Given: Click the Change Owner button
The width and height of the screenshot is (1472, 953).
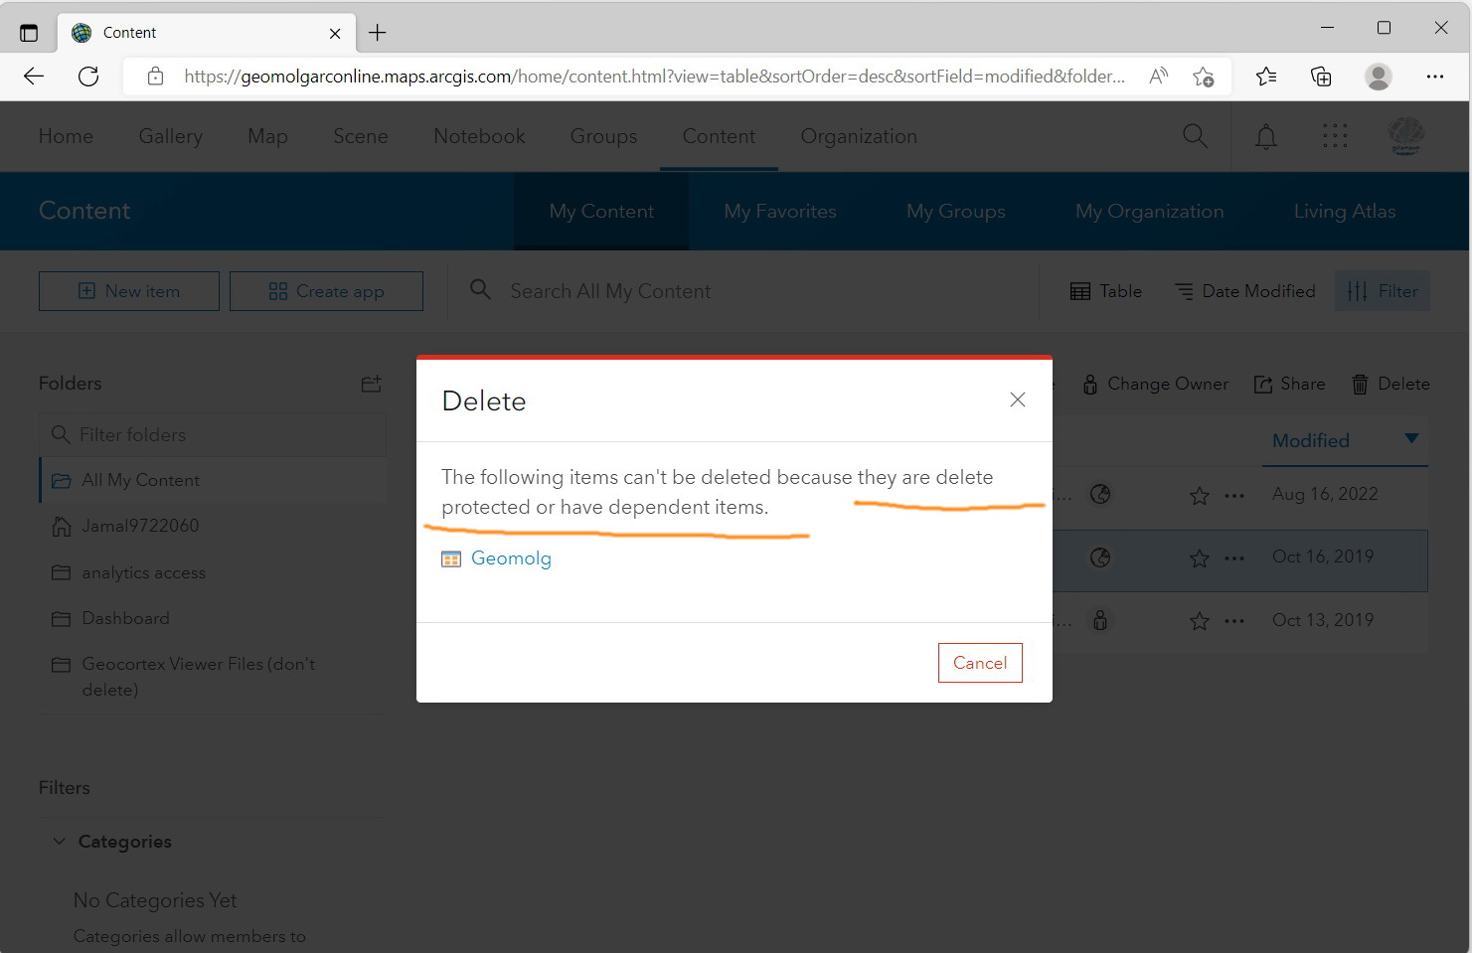Looking at the screenshot, I should (x=1155, y=384).
